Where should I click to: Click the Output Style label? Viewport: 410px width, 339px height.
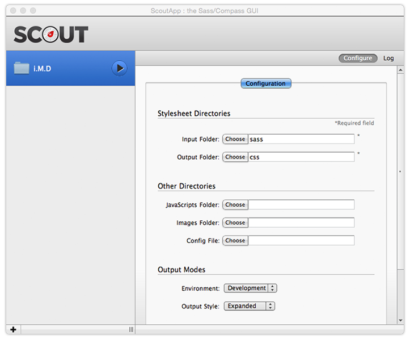pos(200,306)
